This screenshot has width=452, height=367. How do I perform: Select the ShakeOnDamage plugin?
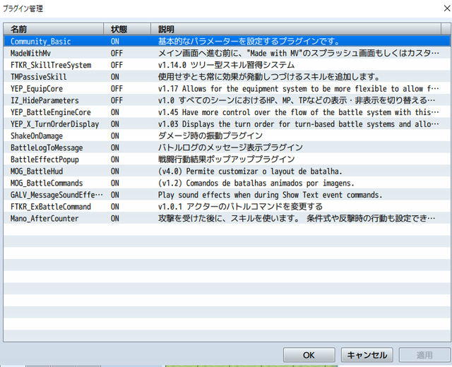[x=37, y=136]
